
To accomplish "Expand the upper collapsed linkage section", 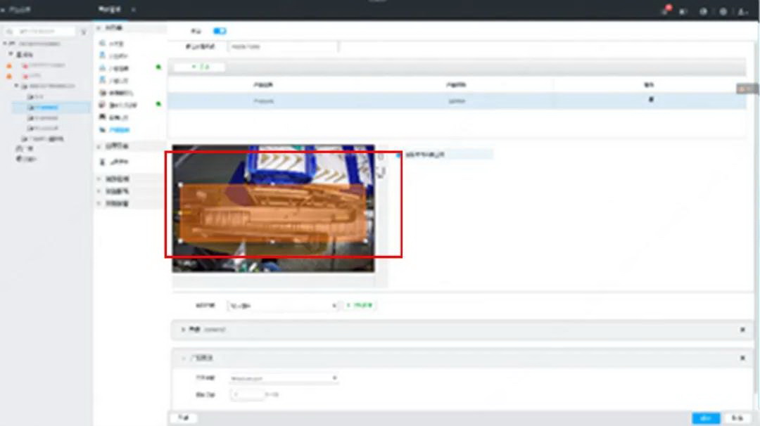I will (184, 329).
